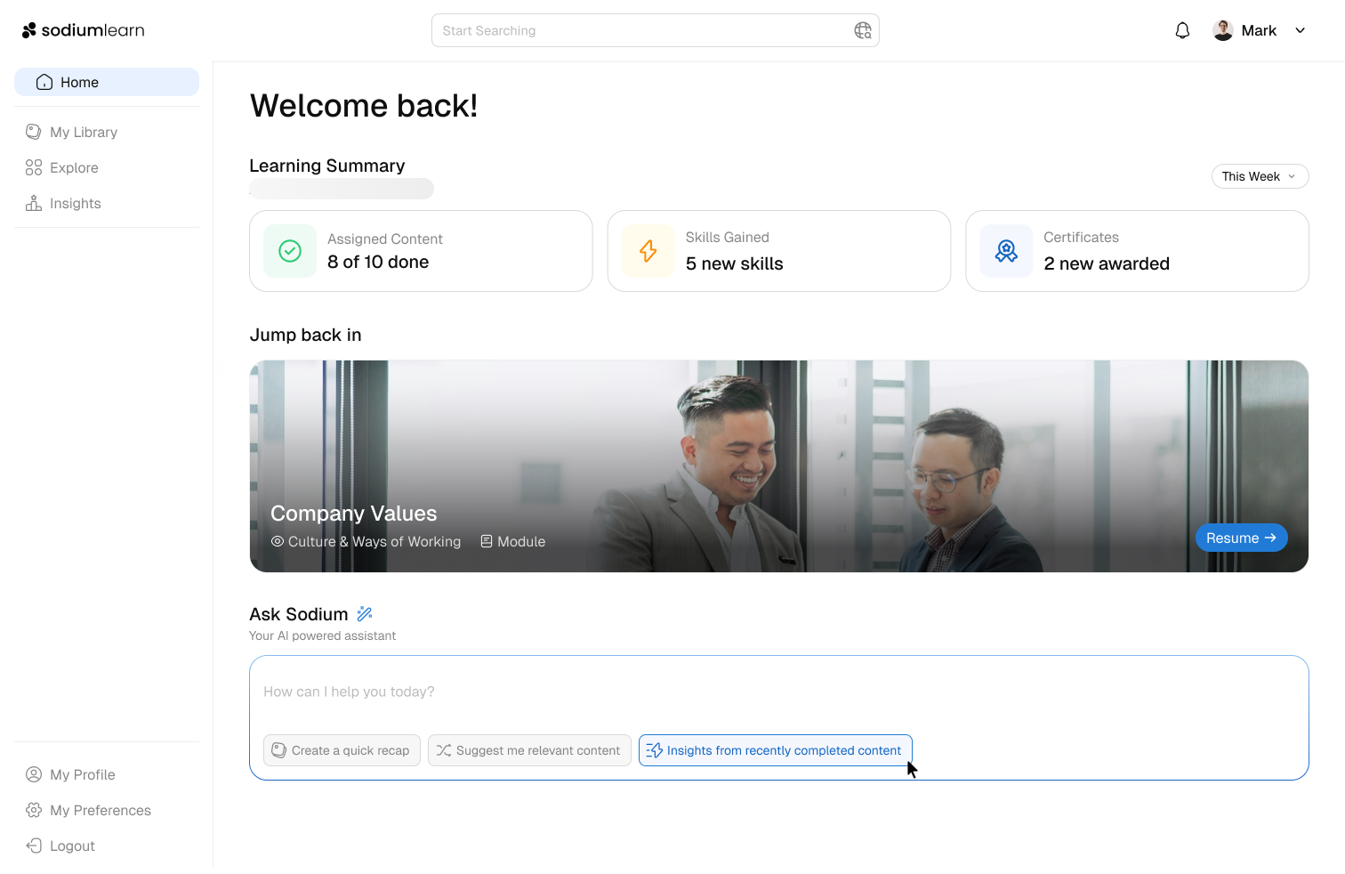Viewport: 1345px width, 874px height.
Task: Click the Certificates award ribbon icon
Action: pos(1006,251)
